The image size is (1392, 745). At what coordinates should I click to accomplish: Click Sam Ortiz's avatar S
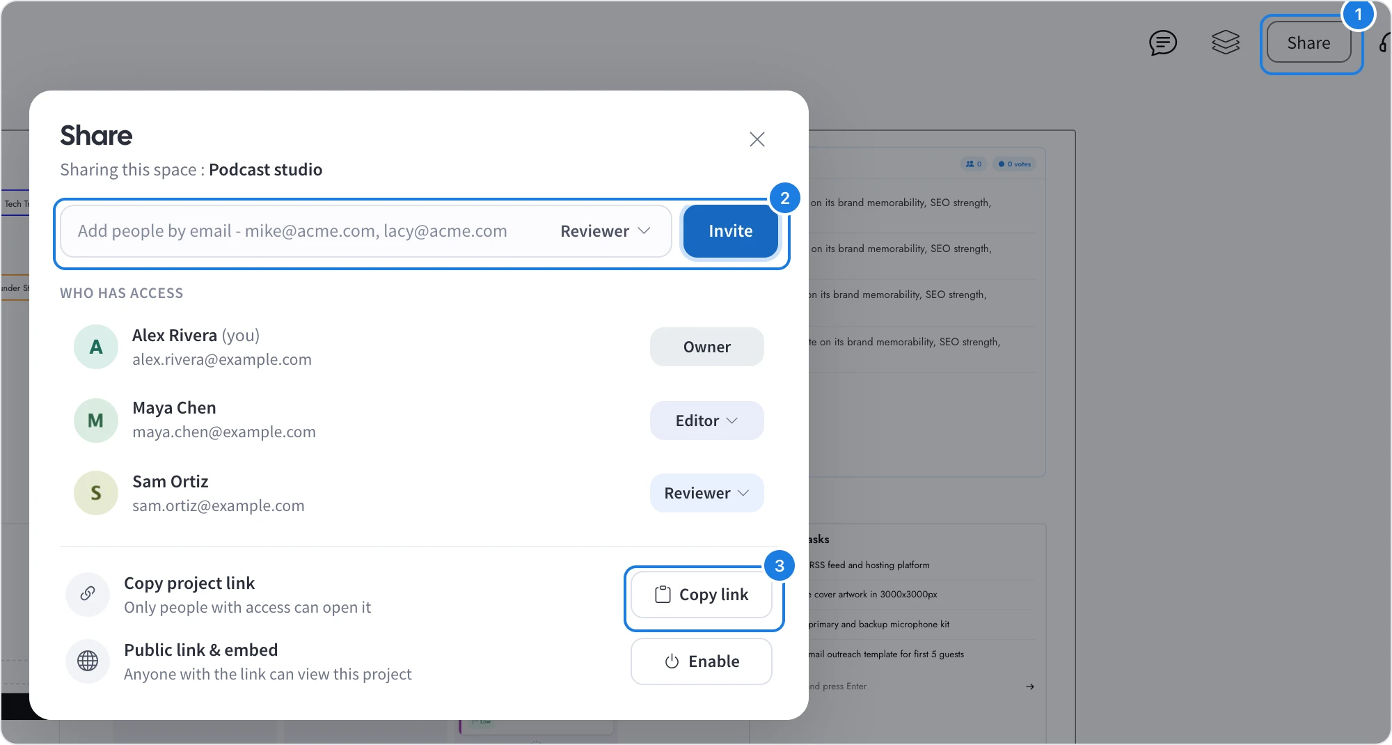(x=96, y=493)
